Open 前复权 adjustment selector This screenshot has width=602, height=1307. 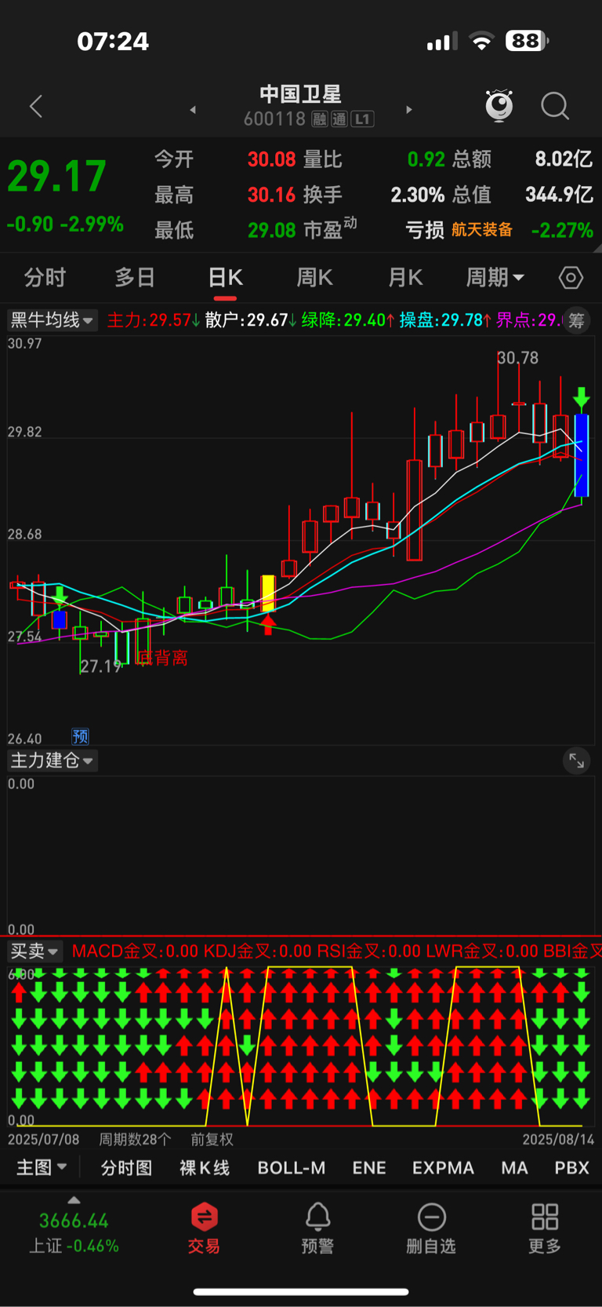click(212, 1139)
